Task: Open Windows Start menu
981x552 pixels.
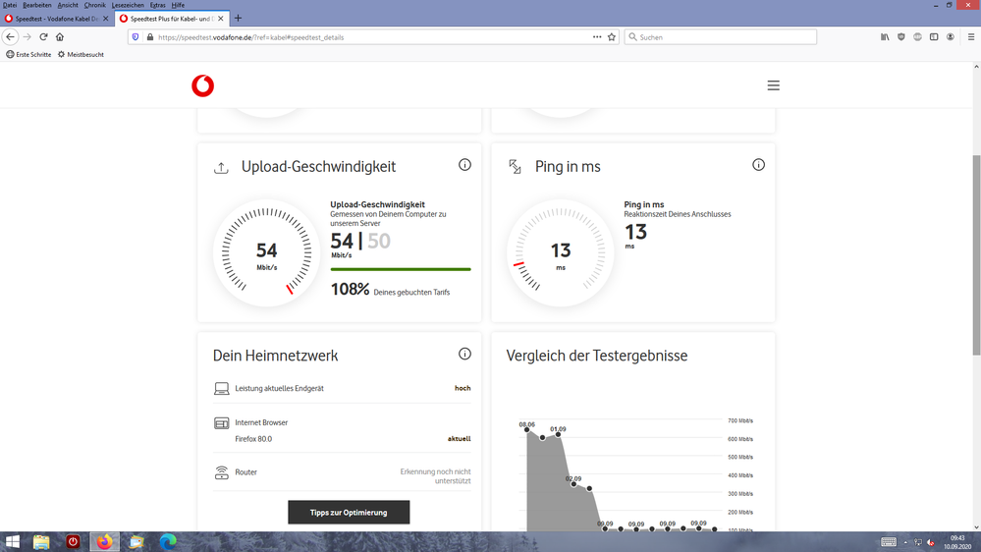Action: (x=12, y=541)
